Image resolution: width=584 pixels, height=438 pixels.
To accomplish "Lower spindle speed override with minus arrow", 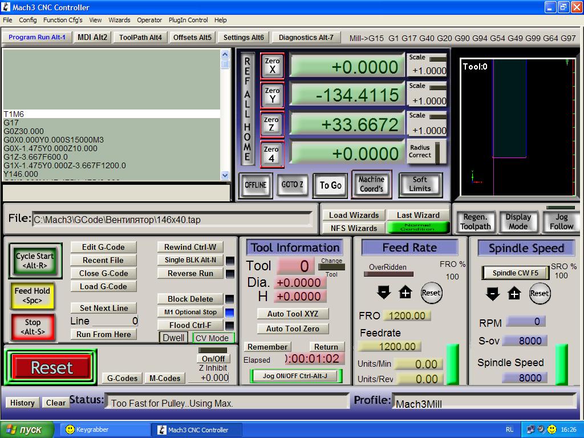I will (492, 293).
